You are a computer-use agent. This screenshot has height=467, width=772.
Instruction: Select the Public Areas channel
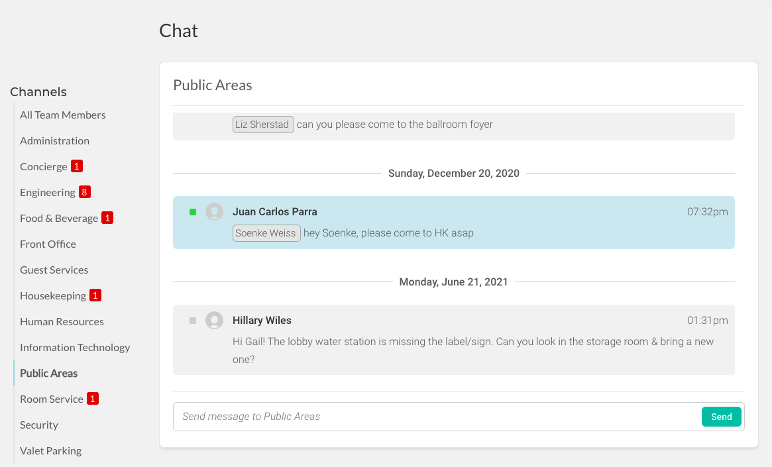tap(49, 374)
